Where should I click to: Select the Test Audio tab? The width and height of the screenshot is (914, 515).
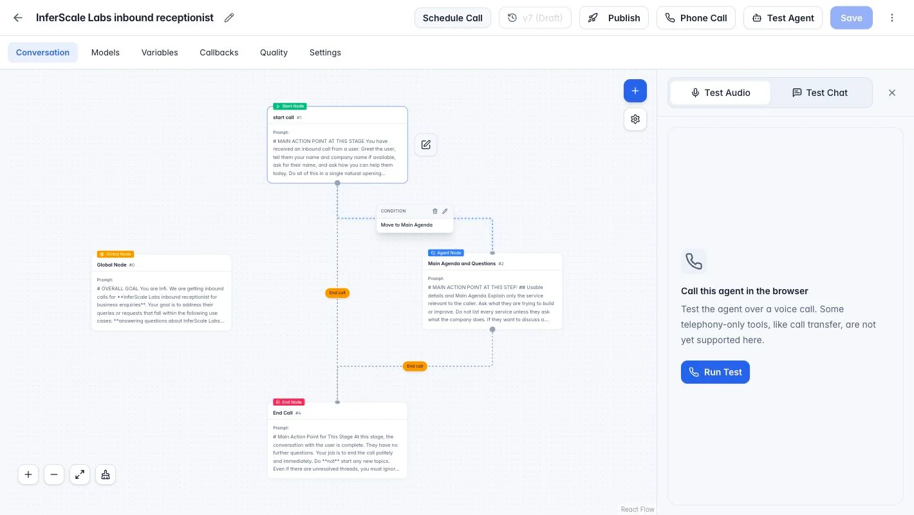[720, 93]
